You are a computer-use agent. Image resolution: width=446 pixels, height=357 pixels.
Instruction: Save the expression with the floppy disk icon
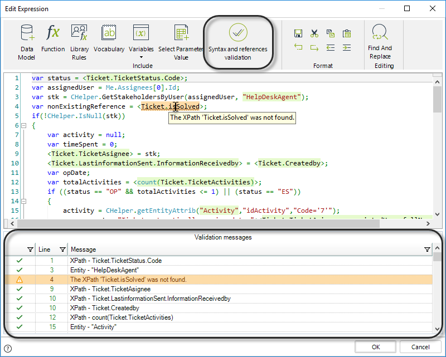(x=298, y=33)
